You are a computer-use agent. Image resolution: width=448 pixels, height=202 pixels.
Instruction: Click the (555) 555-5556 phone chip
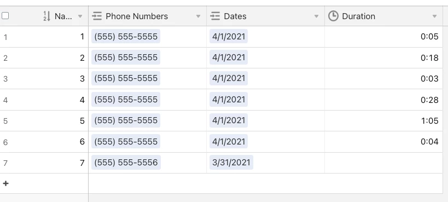click(x=126, y=163)
